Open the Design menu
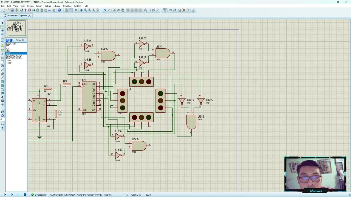The height and width of the screenshot is (197, 351). (x=30, y=6)
